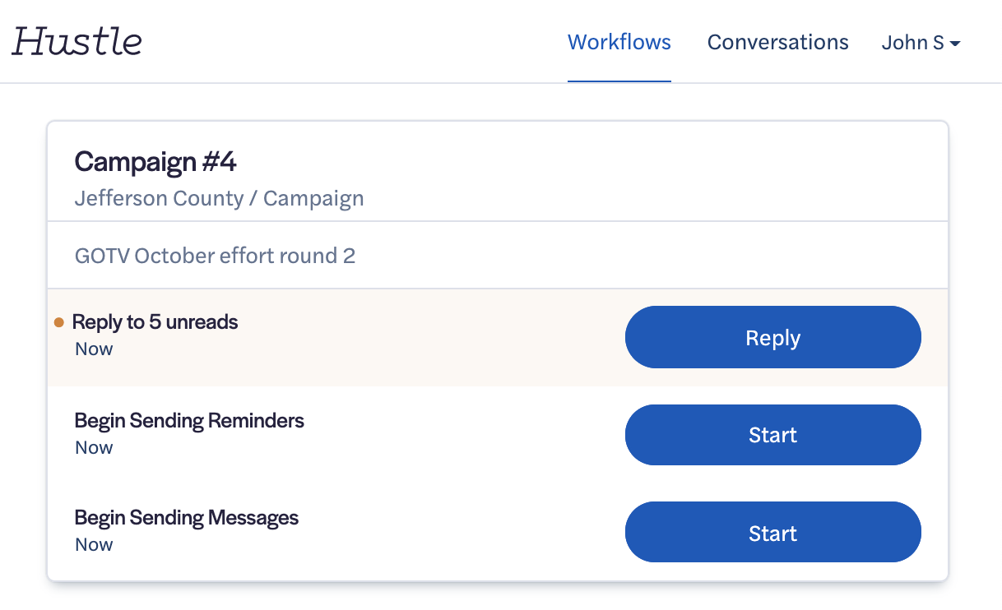The width and height of the screenshot is (1002, 610).
Task: Click Now under Begin Sending Messages
Action: click(x=94, y=544)
